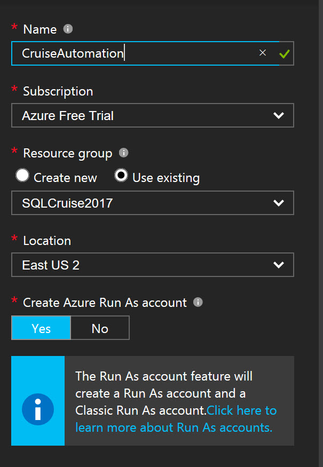The width and height of the screenshot is (323, 467).
Task: Set Create Azure Run As account to No
Action: pos(100,327)
